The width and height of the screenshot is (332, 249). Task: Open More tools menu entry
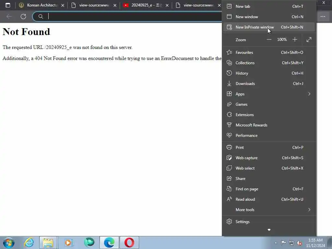pos(269,210)
